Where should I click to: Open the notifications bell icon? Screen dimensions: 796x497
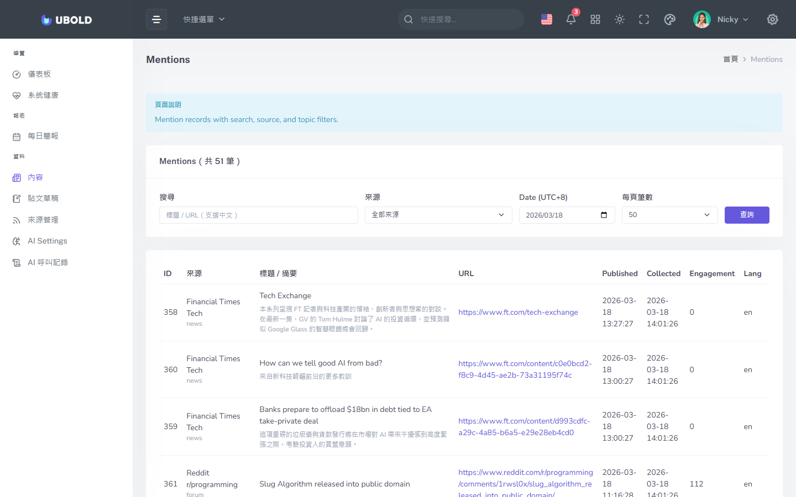pos(571,19)
